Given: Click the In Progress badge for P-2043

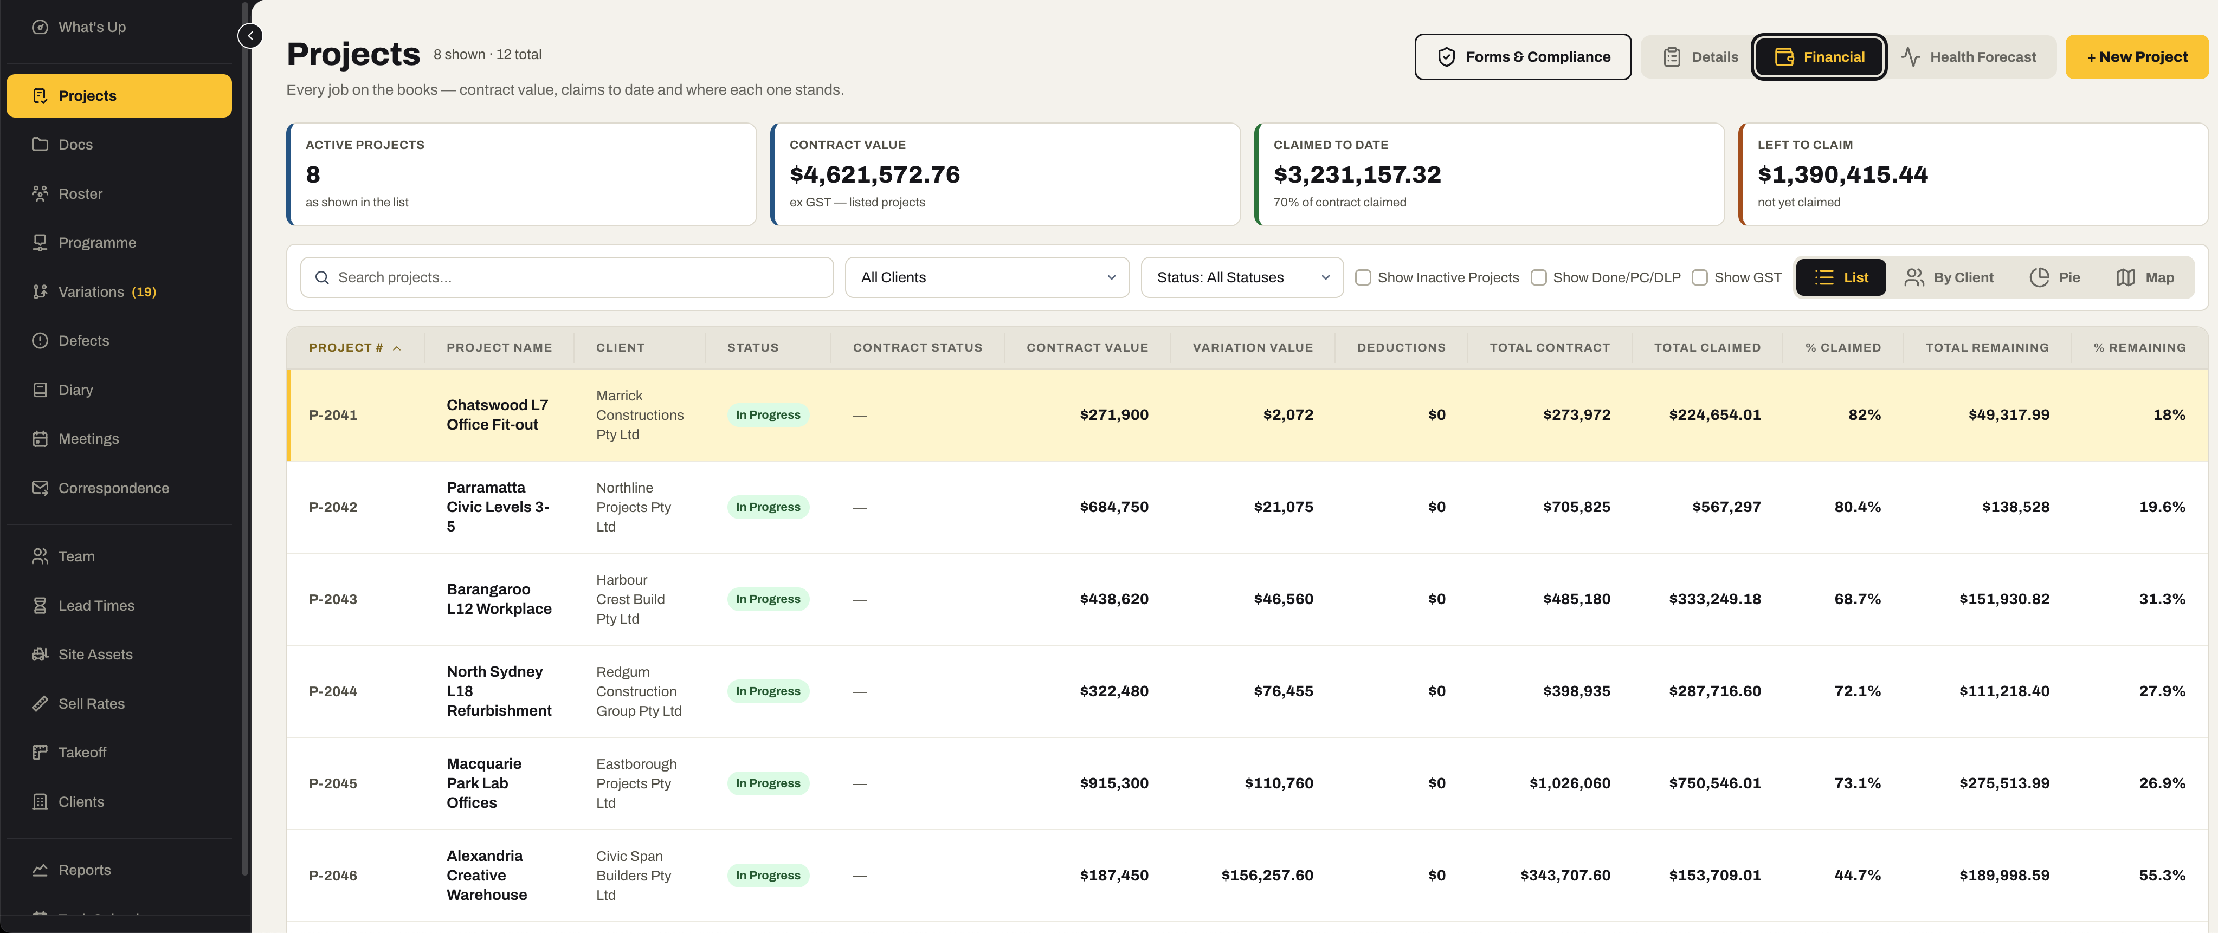Looking at the screenshot, I should (x=767, y=599).
